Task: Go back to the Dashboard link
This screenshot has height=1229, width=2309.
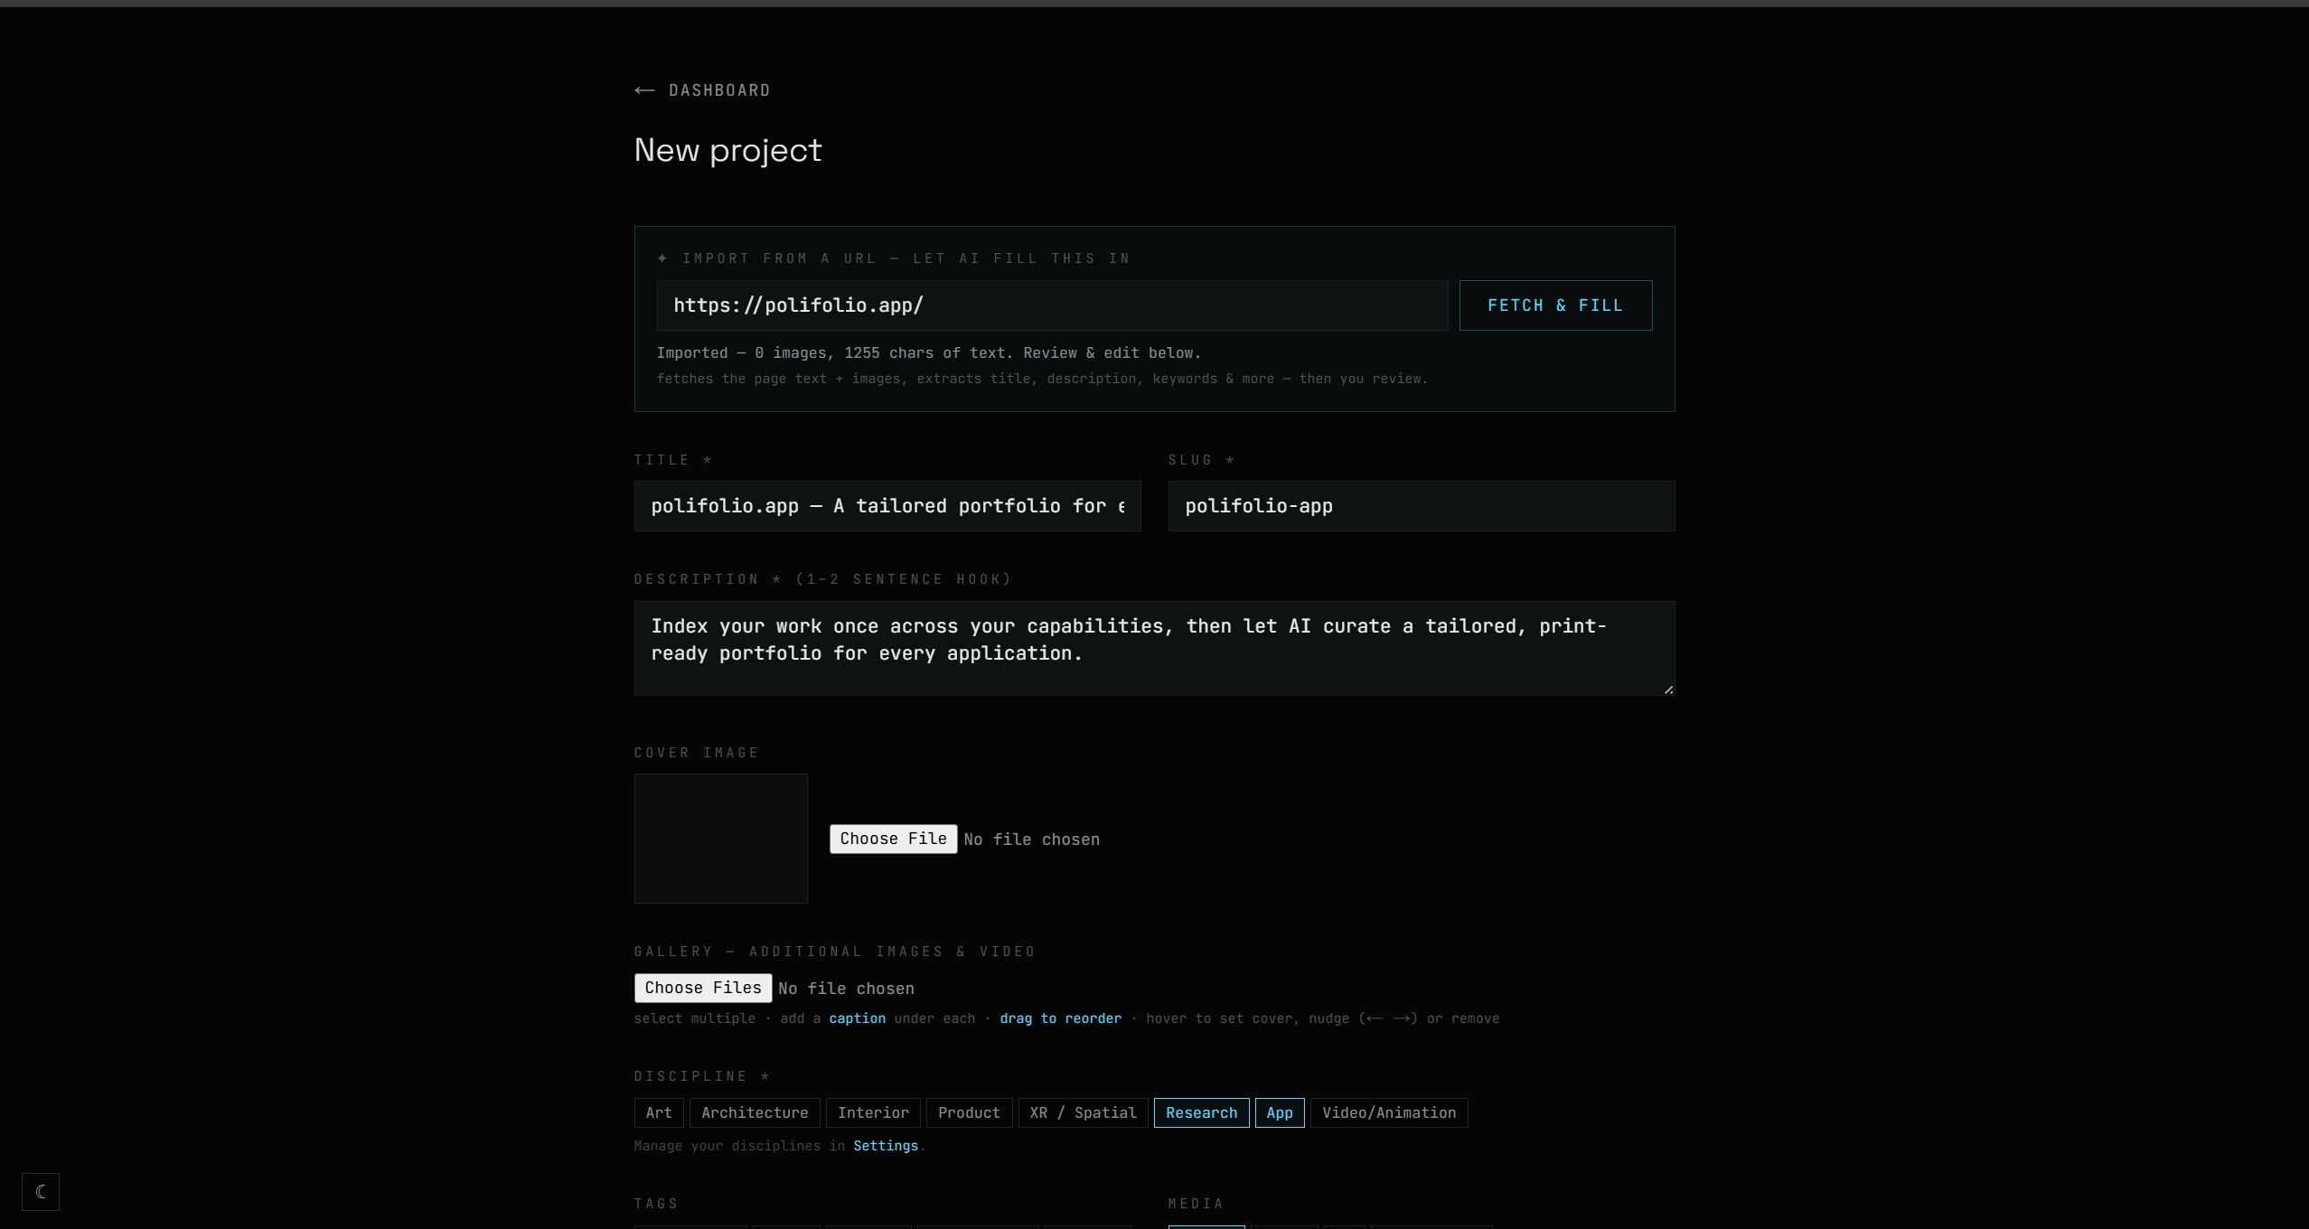Action: click(702, 90)
